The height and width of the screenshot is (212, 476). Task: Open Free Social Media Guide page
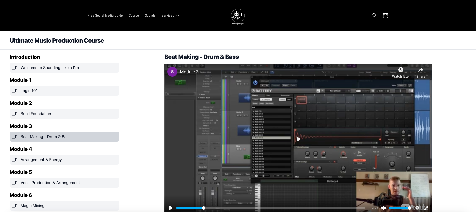tap(105, 16)
